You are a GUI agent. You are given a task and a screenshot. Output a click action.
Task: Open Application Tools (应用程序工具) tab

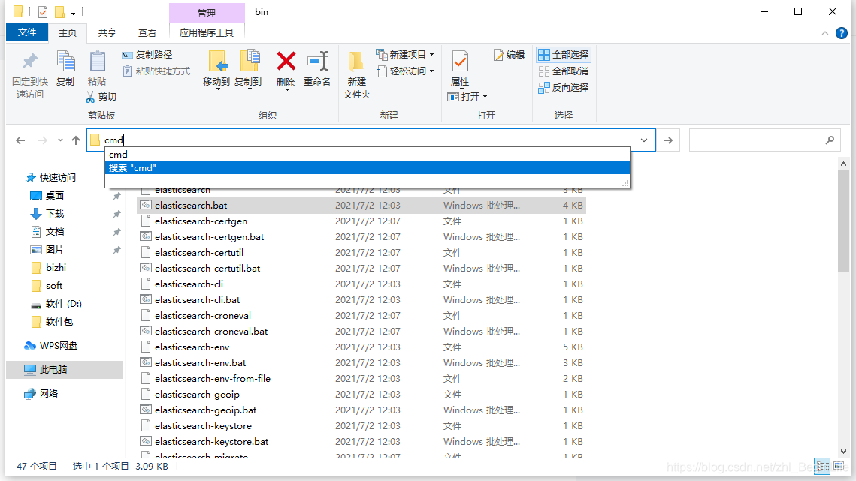[x=207, y=33]
